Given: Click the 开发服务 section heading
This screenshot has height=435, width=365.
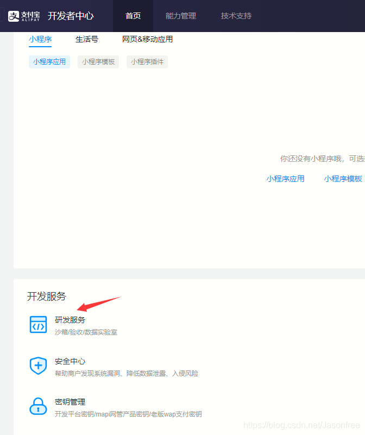Looking at the screenshot, I should pos(47,297).
